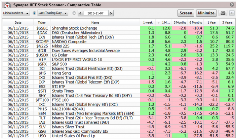The height and width of the screenshot is (139, 237).
Task: Click the collapse arrow beside settings gear
Action: [232, 13]
